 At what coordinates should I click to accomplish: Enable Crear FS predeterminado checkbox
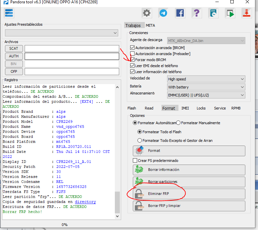(x=135, y=160)
